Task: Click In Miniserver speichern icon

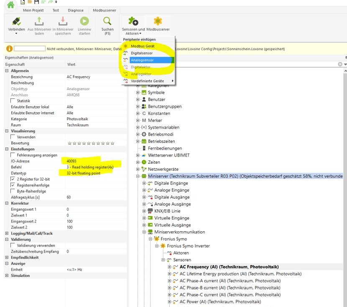Action: coord(63,21)
